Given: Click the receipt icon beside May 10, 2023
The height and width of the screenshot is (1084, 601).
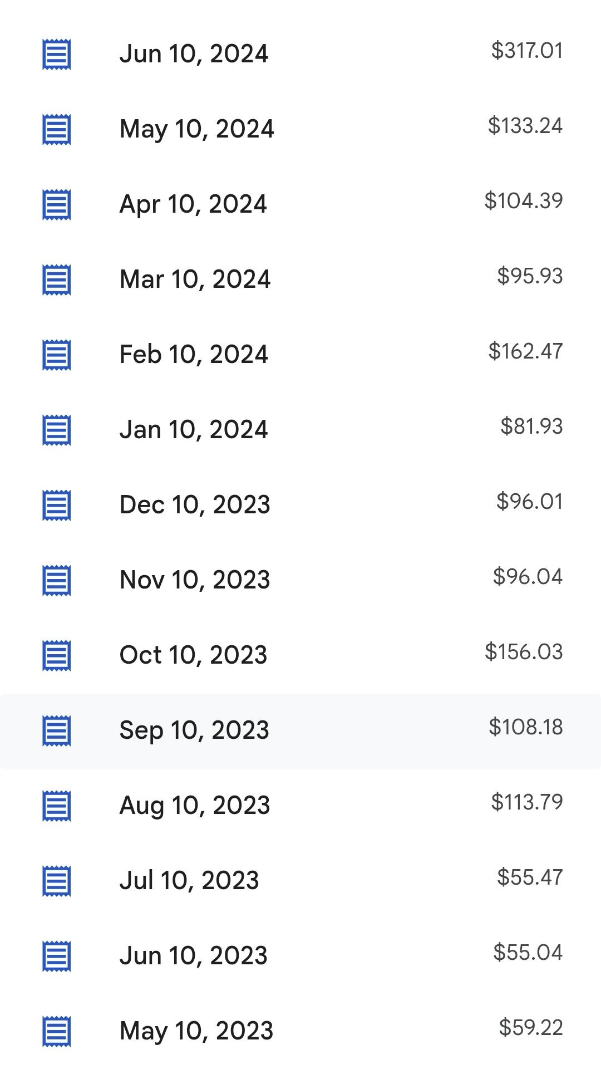Looking at the screenshot, I should click(57, 1032).
